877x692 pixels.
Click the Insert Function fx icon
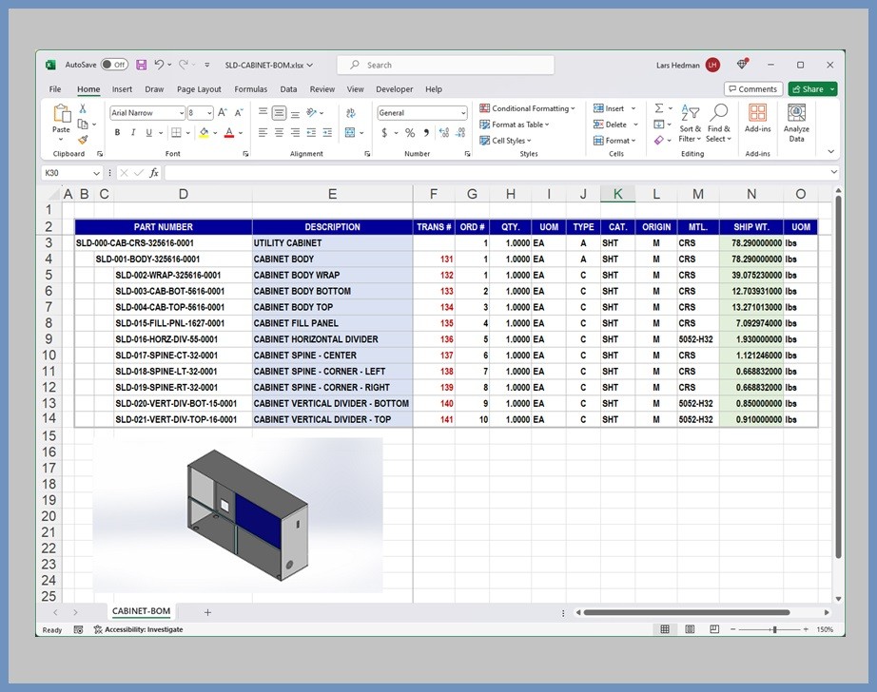click(x=154, y=173)
